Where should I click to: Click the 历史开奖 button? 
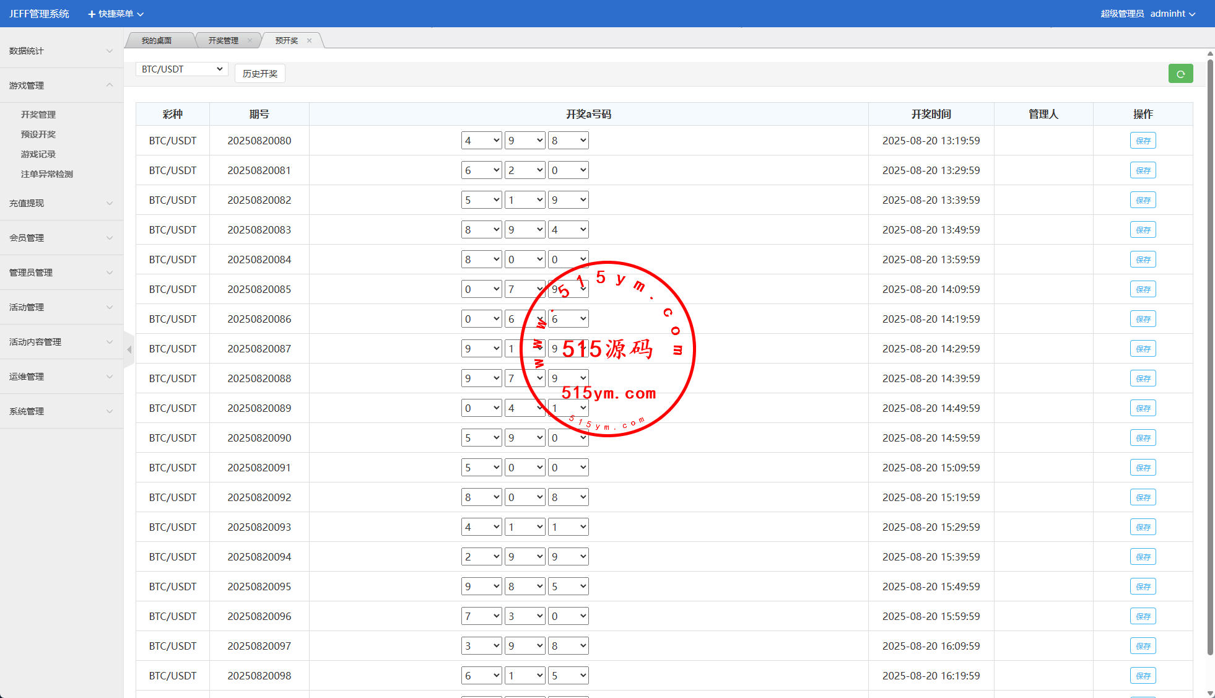pos(260,74)
